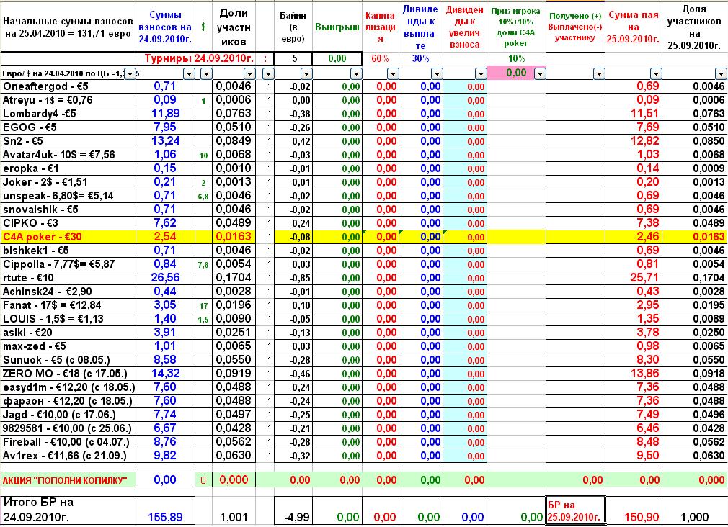Expand the Капитализация column filter arrow
Screen dimensions: 728x527
click(x=393, y=73)
